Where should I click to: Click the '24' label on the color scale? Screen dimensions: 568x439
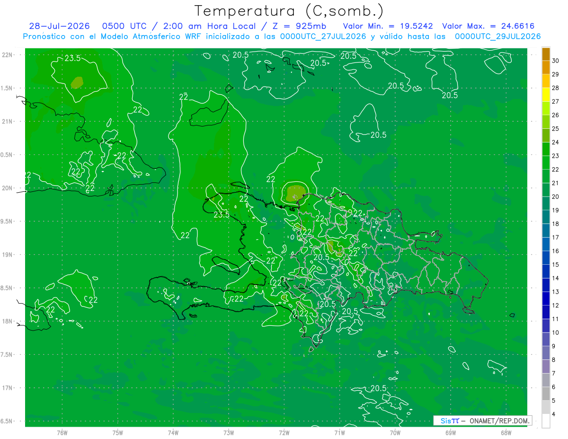pyautogui.click(x=556, y=142)
